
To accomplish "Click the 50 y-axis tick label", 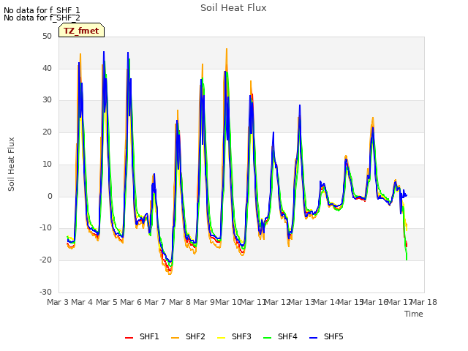I will point(47,37).
